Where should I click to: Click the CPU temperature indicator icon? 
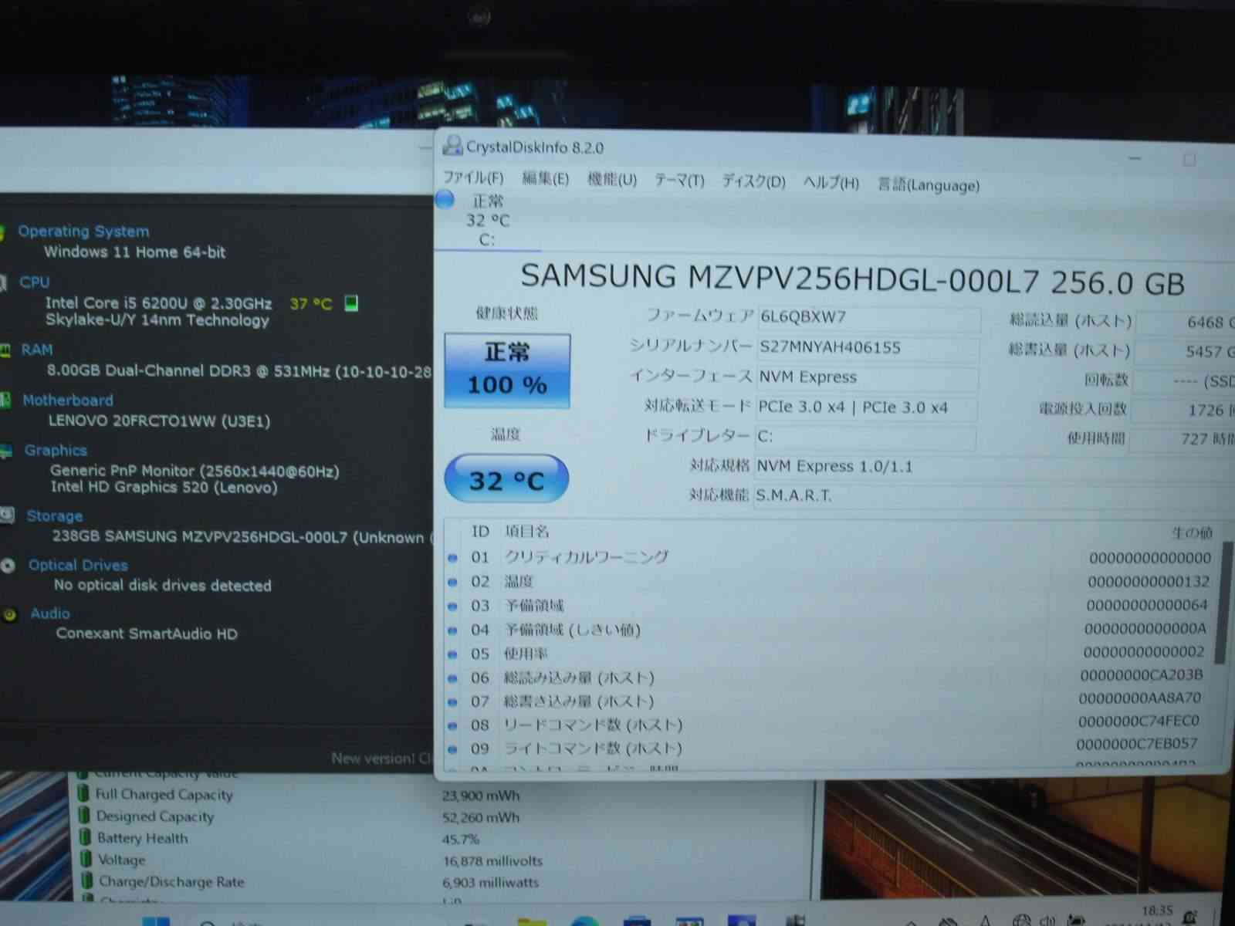(351, 303)
